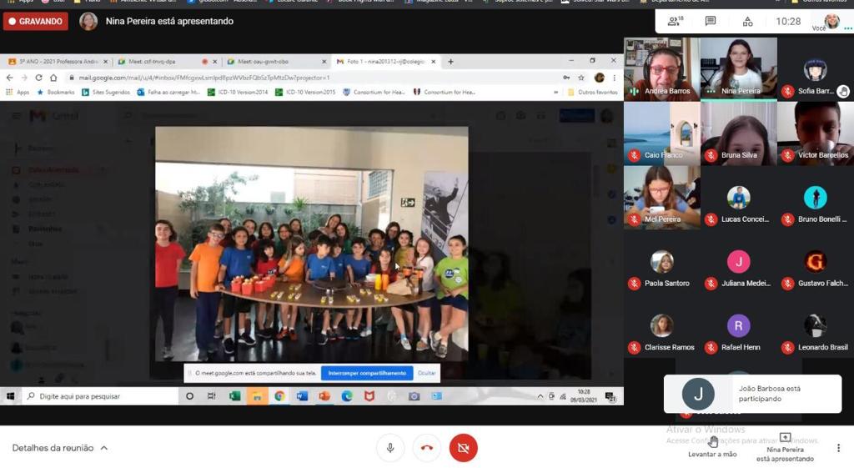Open Edge browser from the taskbar
Viewport: 854px width, 468px height.
(x=347, y=396)
